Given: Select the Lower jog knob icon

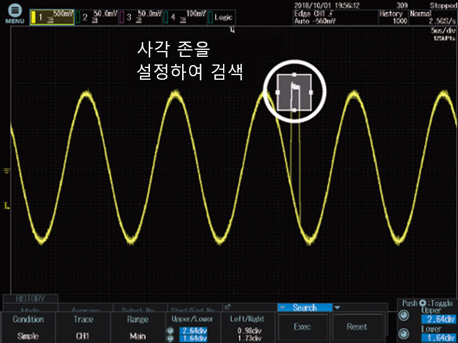Looking at the screenshot, I should click(404, 334).
